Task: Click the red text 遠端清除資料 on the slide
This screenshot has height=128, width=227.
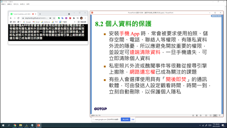Action: click(x=145, y=52)
